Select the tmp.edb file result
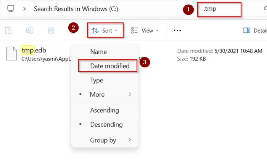The height and width of the screenshot is (162, 267). (34, 50)
